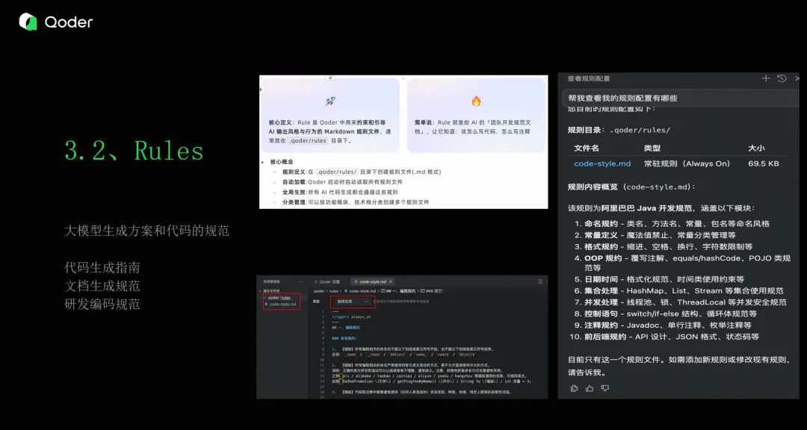
Task: Give thumbs down to the response
Action: tap(605, 388)
